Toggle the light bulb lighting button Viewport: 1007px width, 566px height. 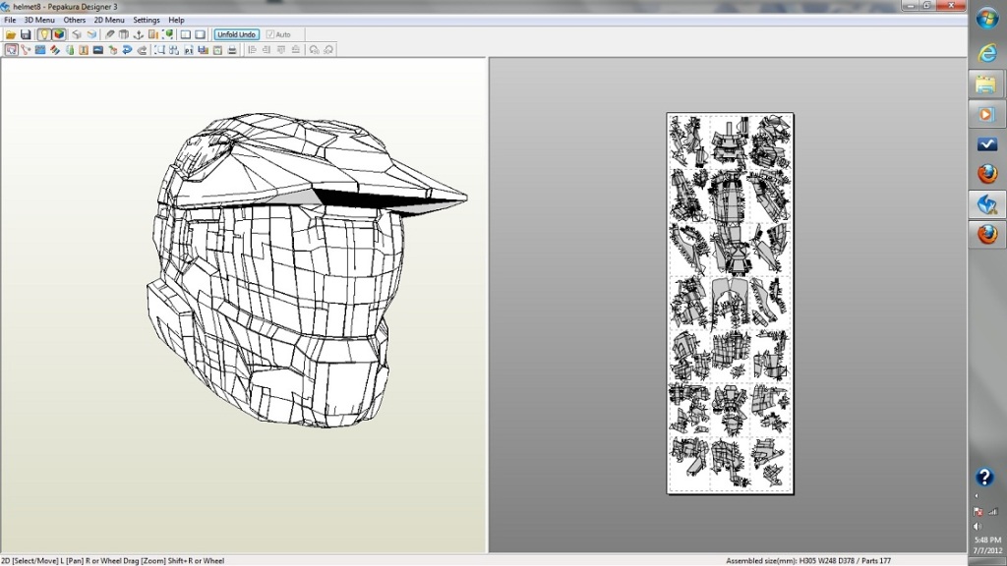pyautogui.click(x=43, y=34)
